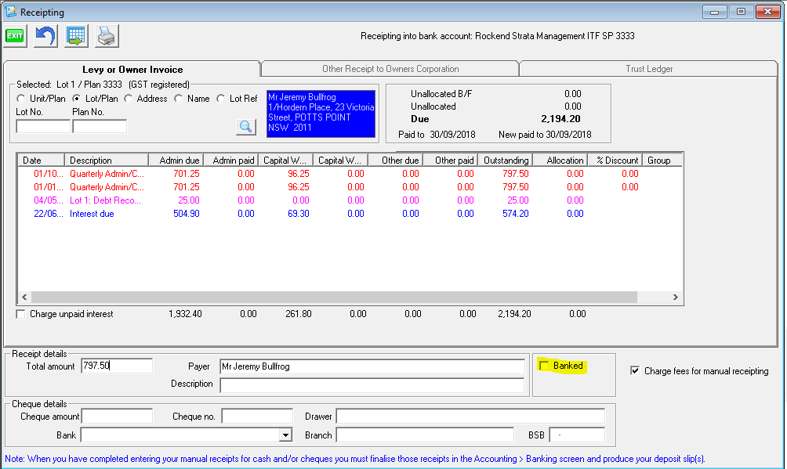Switch to Other Receipt to Owners Corporation tab

point(390,69)
